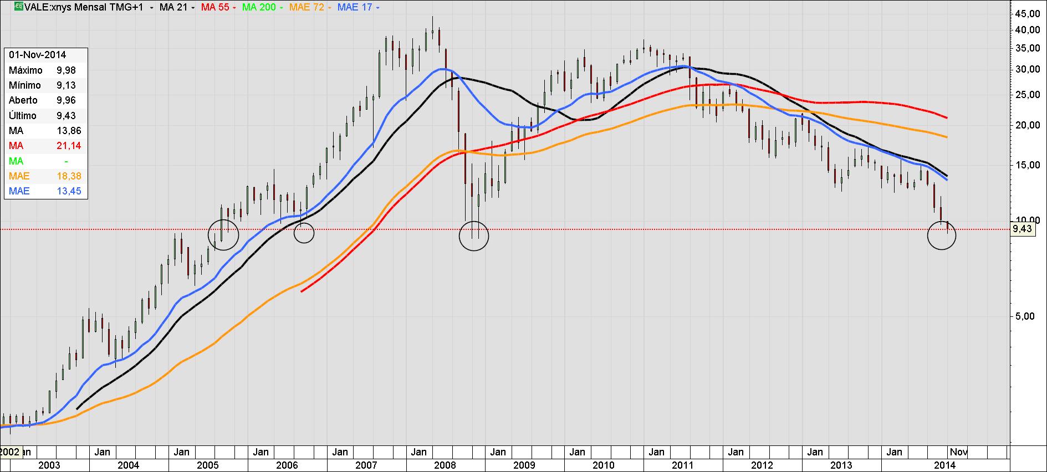1047x472 pixels.
Task: Click the 20,00 price axis label
Action: pos(1027,125)
